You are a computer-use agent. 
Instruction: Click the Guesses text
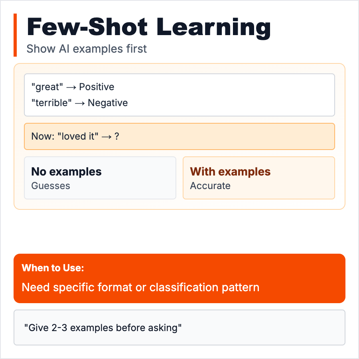(51, 186)
